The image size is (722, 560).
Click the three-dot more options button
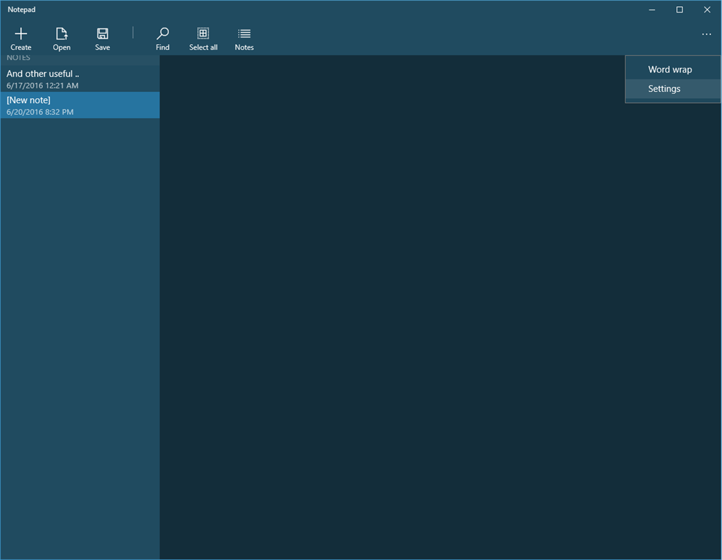706,34
